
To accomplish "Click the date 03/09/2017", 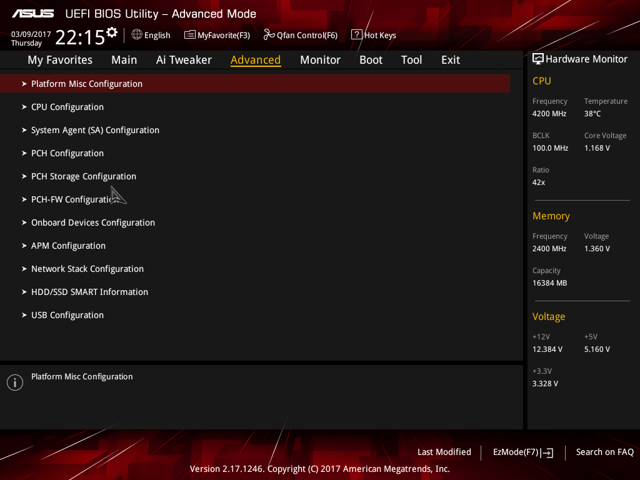I will (31, 34).
